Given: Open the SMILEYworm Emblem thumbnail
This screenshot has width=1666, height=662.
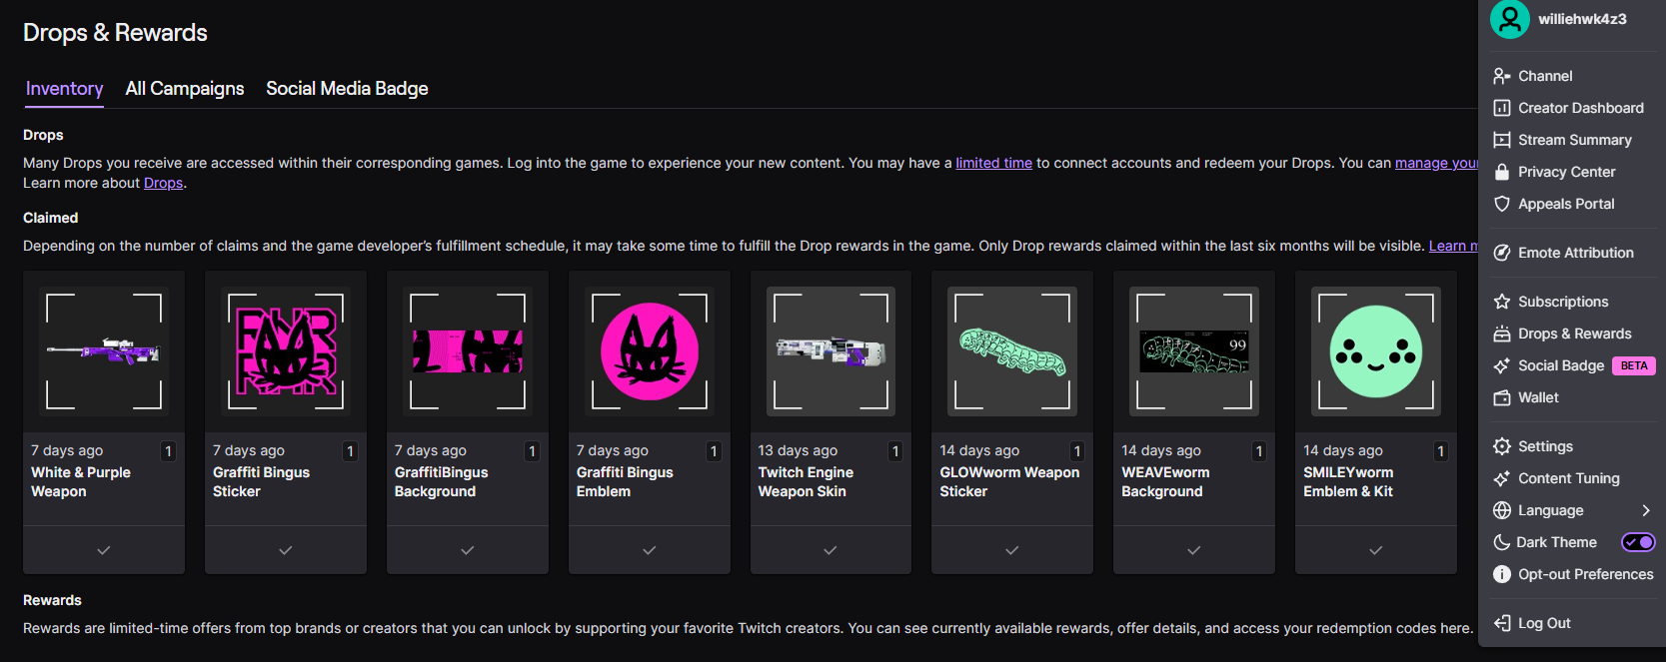Looking at the screenshot, I should coord(1375,351).
